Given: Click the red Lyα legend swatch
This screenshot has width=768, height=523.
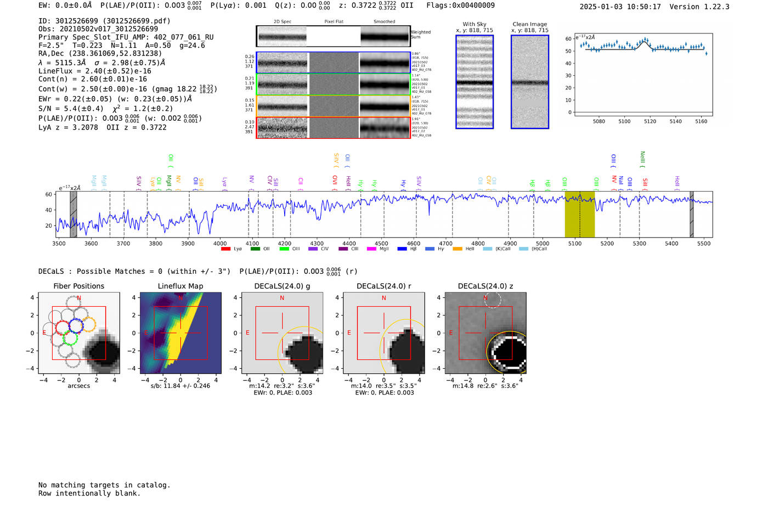Looking at the screenshot, I should (x=225, y=249).
